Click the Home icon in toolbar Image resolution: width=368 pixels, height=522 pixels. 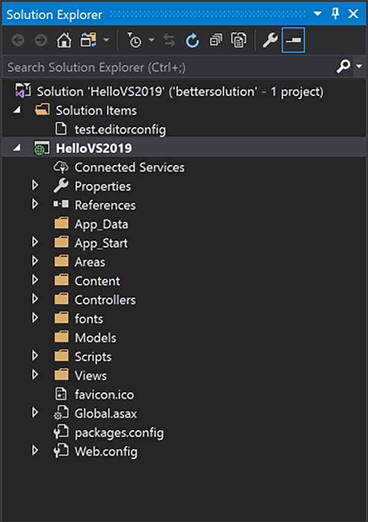63,41
